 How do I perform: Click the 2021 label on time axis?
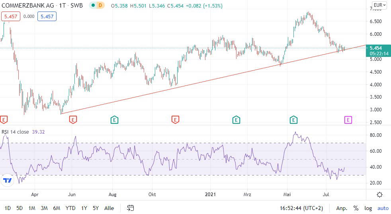[210, 195]
